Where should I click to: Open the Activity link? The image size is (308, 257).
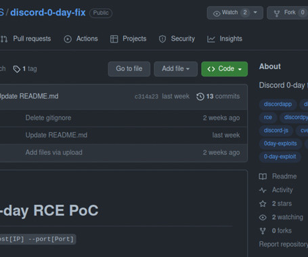(x=282, y=190)
